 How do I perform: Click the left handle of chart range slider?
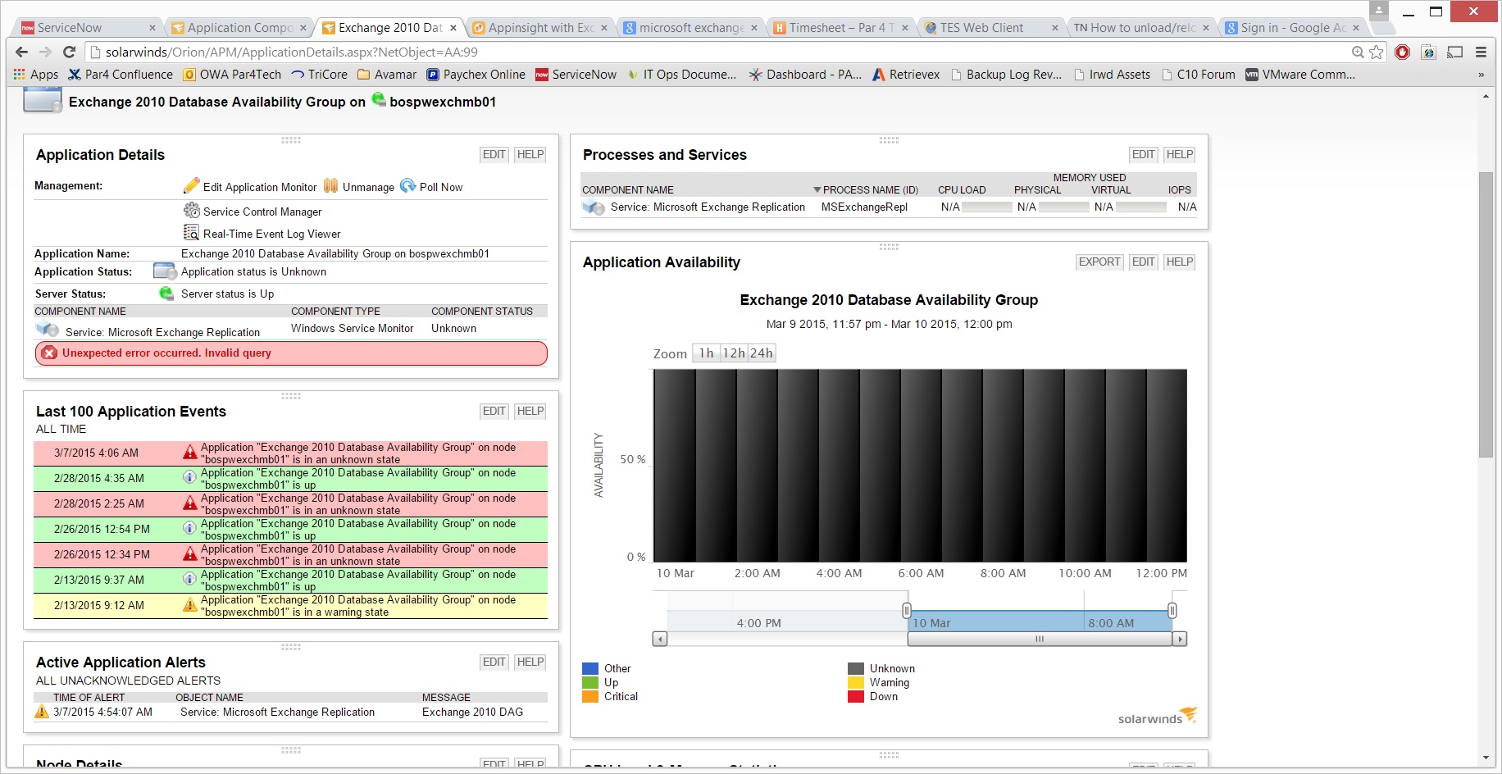point(907,611)
